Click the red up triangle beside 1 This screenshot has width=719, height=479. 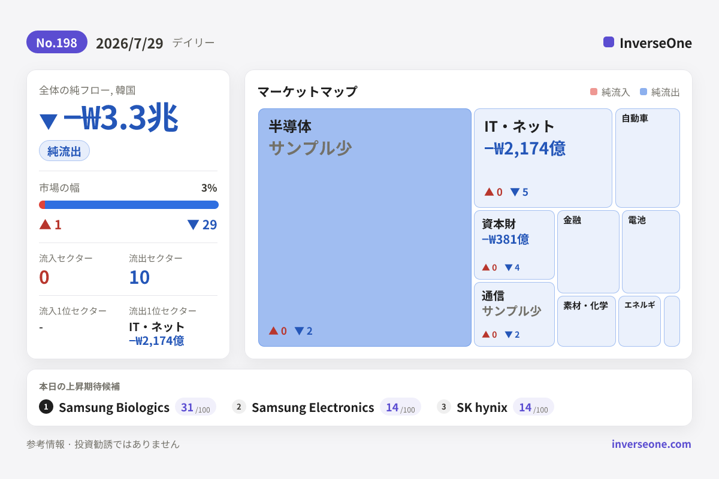(46, 225)
